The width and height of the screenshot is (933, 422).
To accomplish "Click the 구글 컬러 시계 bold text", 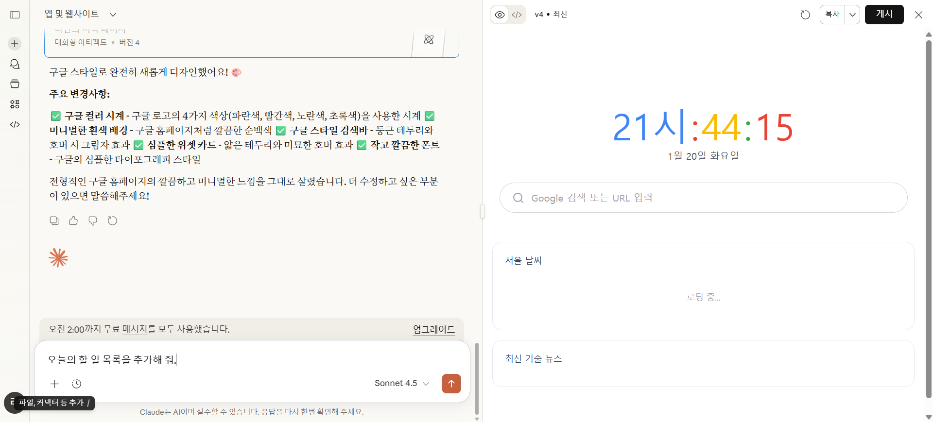I will (x=94, y=116).
